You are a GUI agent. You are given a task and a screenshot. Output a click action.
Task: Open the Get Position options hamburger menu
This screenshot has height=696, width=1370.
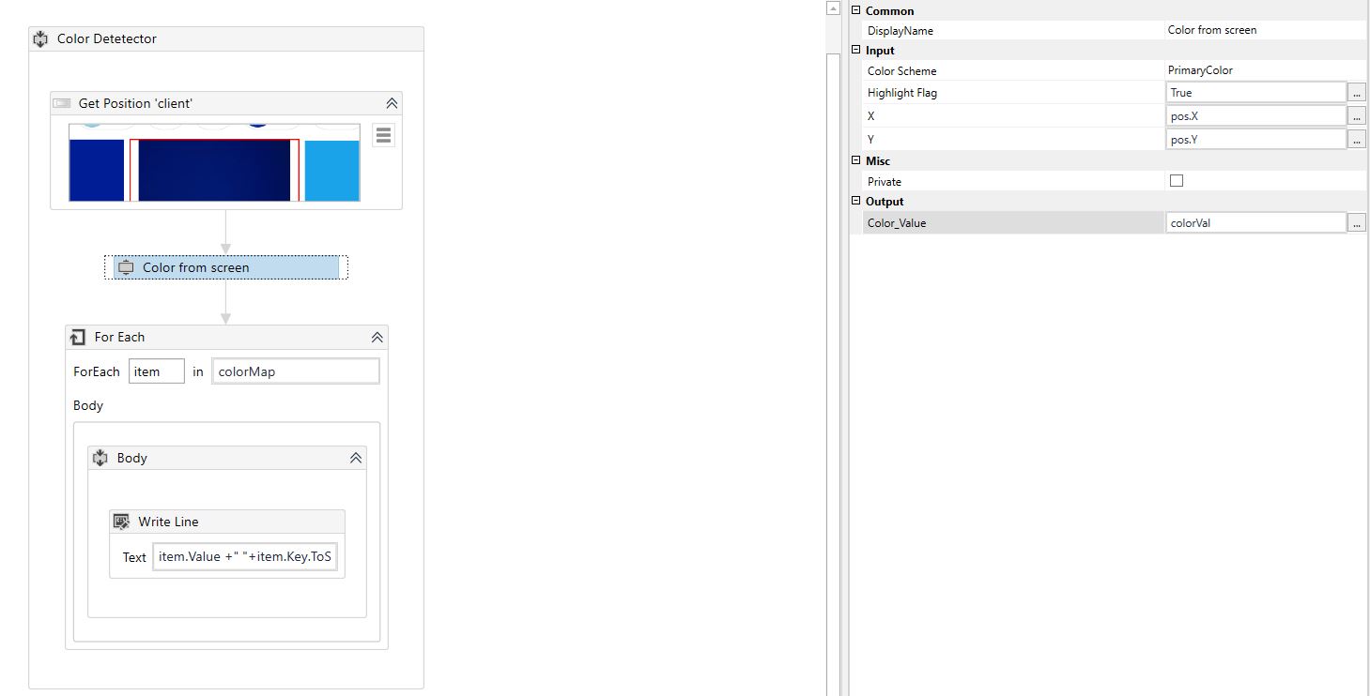click(x=383, y=135)
